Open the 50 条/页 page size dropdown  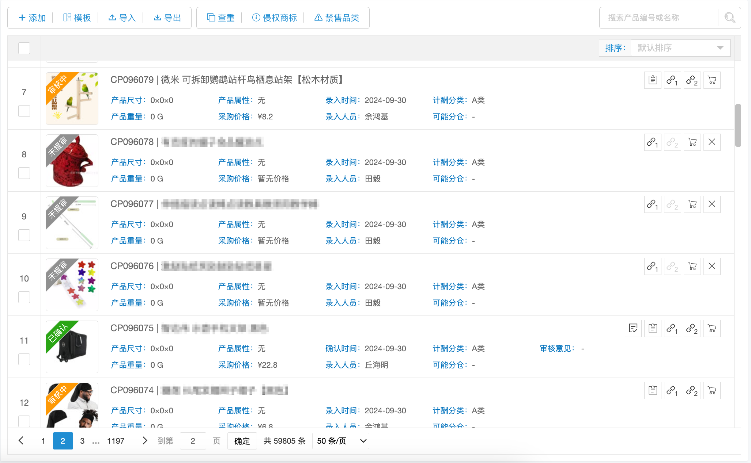[x=341, y=441]
